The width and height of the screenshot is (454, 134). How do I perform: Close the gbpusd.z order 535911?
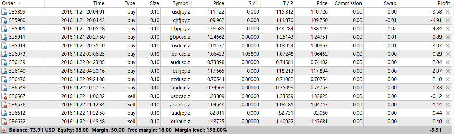(x=448, y=37)
